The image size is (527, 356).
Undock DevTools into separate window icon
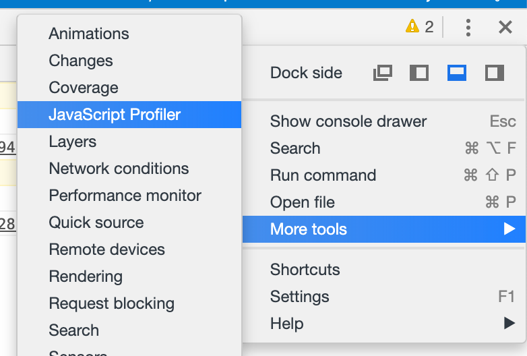pos(383,73)
